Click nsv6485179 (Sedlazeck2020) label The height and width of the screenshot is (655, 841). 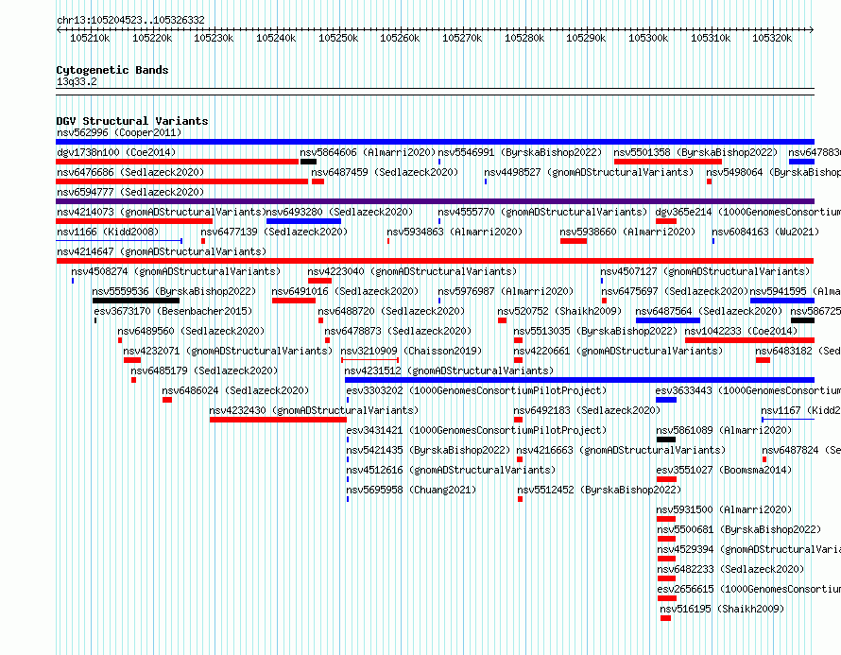pos(204,371)
